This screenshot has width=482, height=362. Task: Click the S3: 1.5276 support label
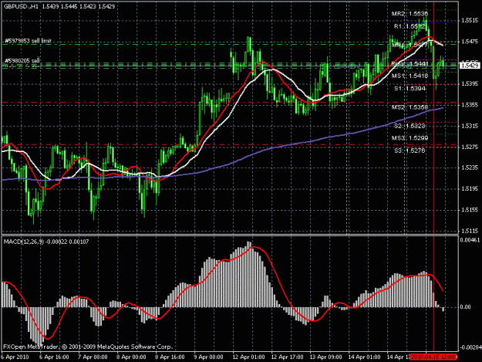pos(410,151)
